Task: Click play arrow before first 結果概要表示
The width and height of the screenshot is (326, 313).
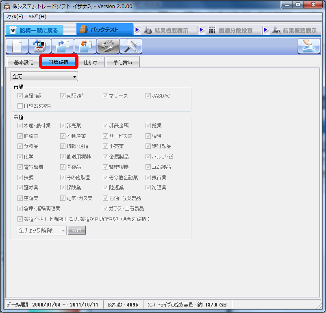Action: coord(137,30)
